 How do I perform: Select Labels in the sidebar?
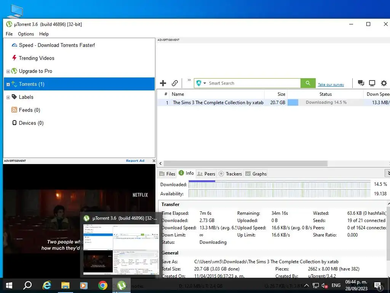pos(26,97)
